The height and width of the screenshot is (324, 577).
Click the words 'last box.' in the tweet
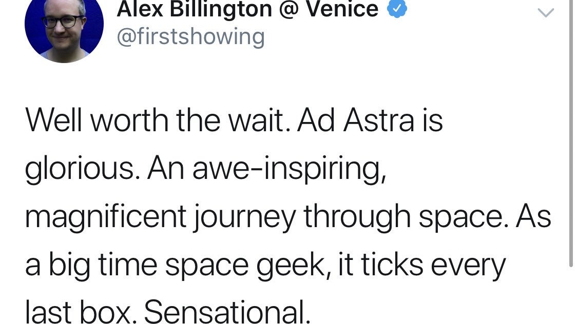[x=81, y=312]
